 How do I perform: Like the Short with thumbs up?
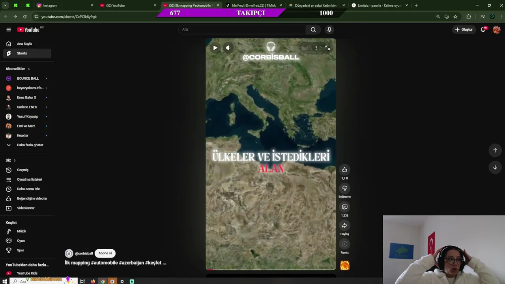[344, 170]
